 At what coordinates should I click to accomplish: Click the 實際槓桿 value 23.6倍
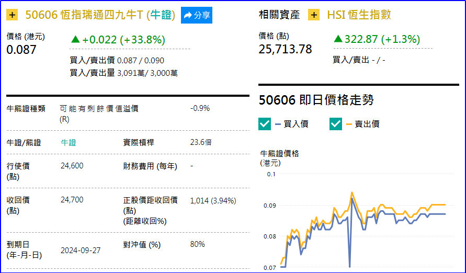click(x=201, y=142)
